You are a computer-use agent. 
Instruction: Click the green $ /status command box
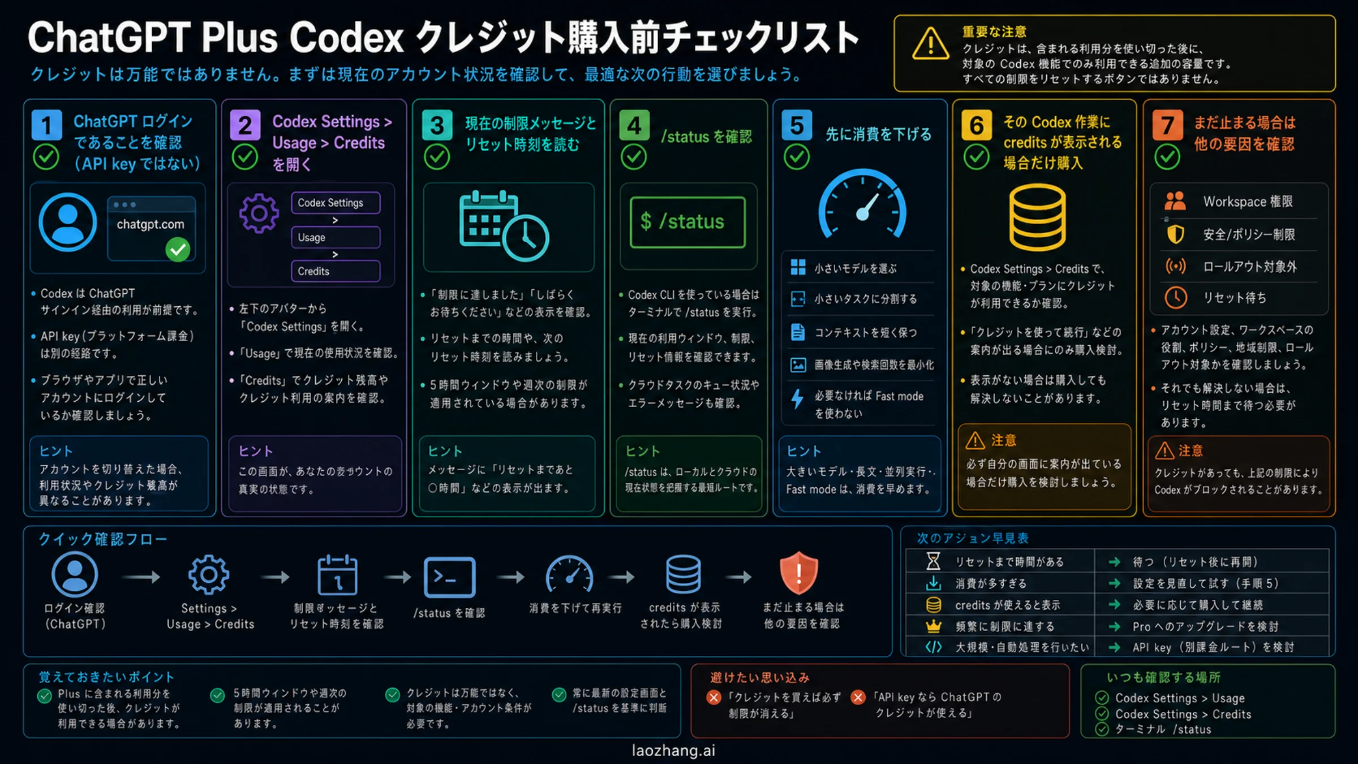(687, 222)
